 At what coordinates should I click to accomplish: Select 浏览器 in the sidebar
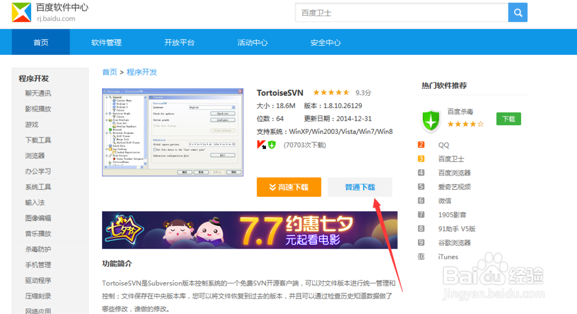pos(35,156)
